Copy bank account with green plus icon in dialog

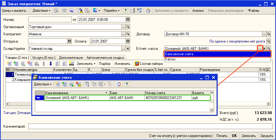(64, 84)
